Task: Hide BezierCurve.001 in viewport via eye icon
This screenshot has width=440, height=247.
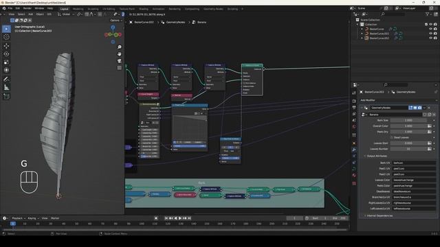Action: [x=431, y=34]
